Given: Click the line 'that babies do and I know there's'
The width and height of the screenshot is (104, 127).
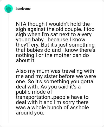Looking at the screenshot, I should [x=56, y=50].
